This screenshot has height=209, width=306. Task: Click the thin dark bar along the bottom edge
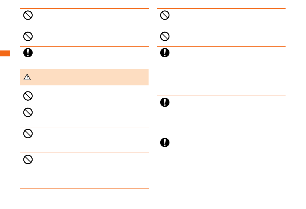(153, 209)
